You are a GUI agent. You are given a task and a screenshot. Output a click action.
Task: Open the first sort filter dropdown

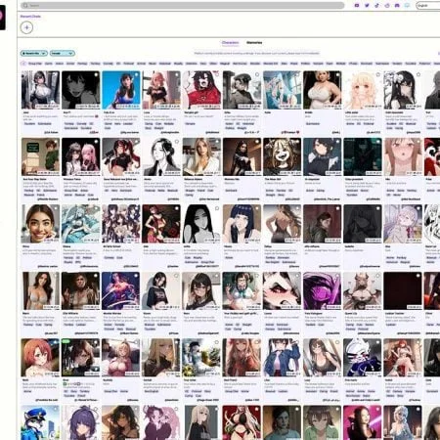[34, 53]
